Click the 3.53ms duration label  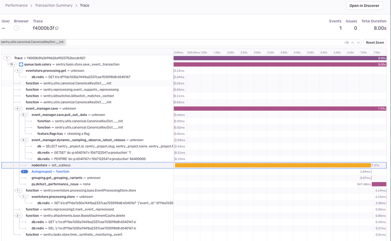(179, 70)
